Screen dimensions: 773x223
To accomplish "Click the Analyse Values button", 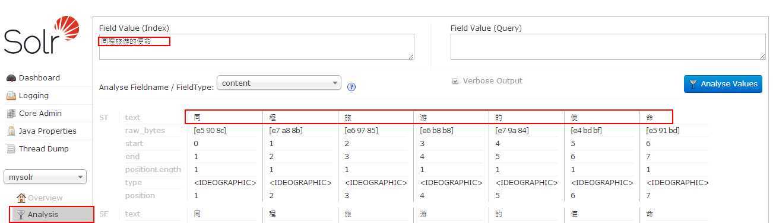I will click(723, 83).
